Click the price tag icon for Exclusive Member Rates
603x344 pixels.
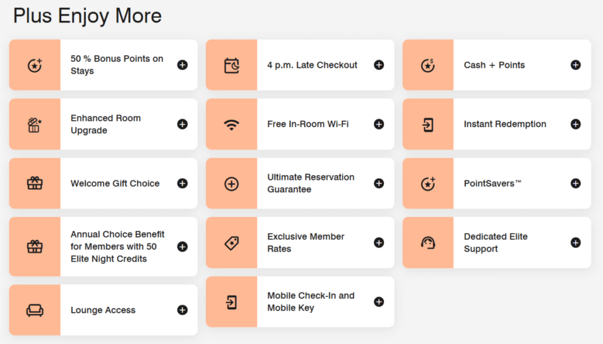231,242
